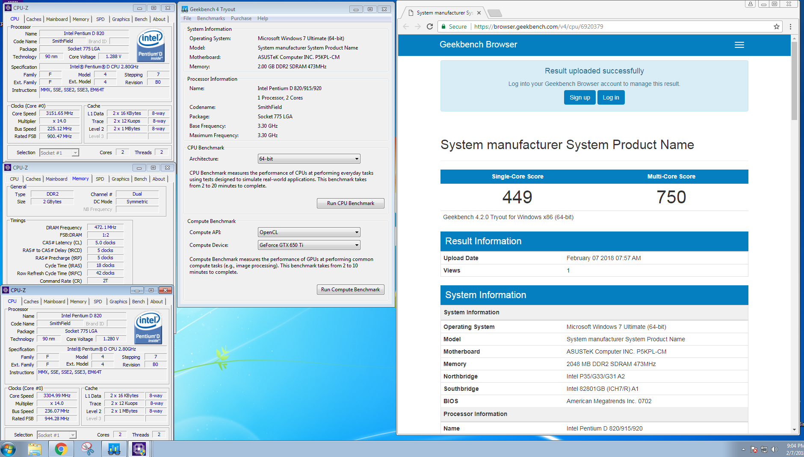Click browser page vertical scrollbar

(794, 81)
